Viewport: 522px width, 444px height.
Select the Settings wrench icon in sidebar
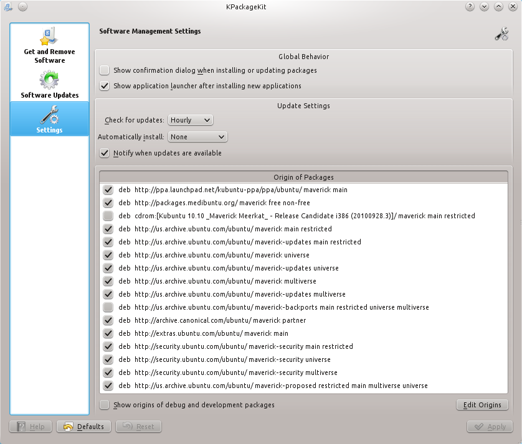49,114
